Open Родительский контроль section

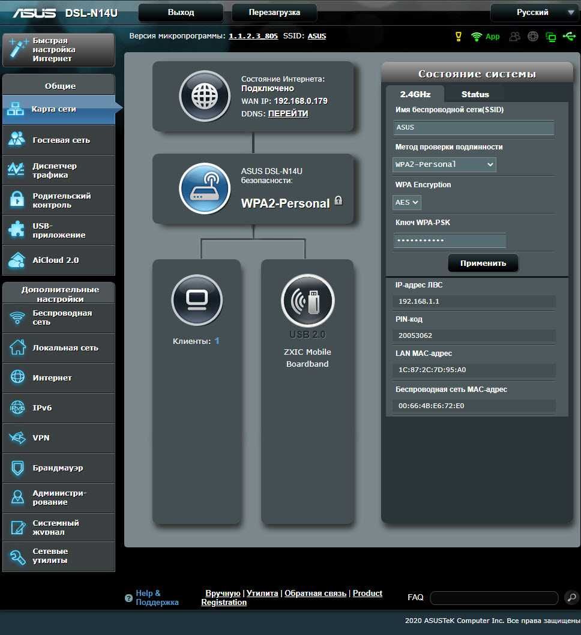[x=59, y=200]
